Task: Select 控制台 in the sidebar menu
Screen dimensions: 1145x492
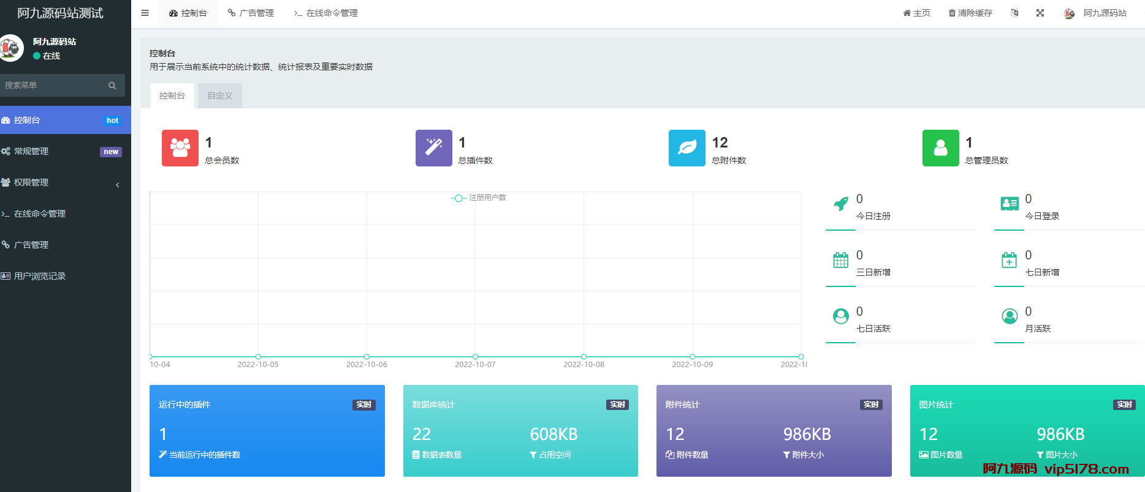Action: [66, 120]
